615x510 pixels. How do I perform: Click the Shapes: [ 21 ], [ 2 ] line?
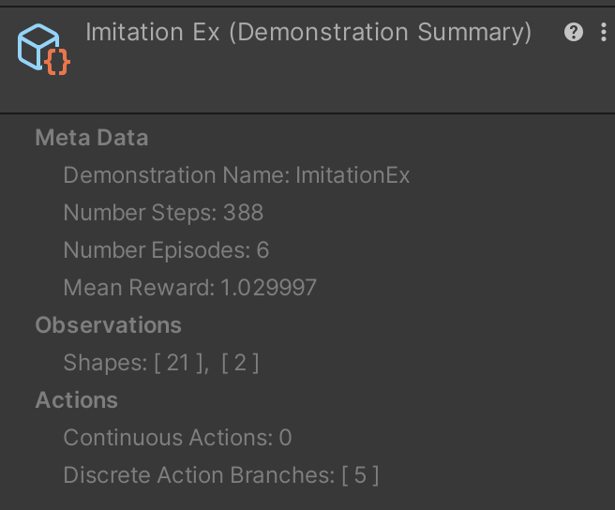pyautogui.click(x=161, y=363)
